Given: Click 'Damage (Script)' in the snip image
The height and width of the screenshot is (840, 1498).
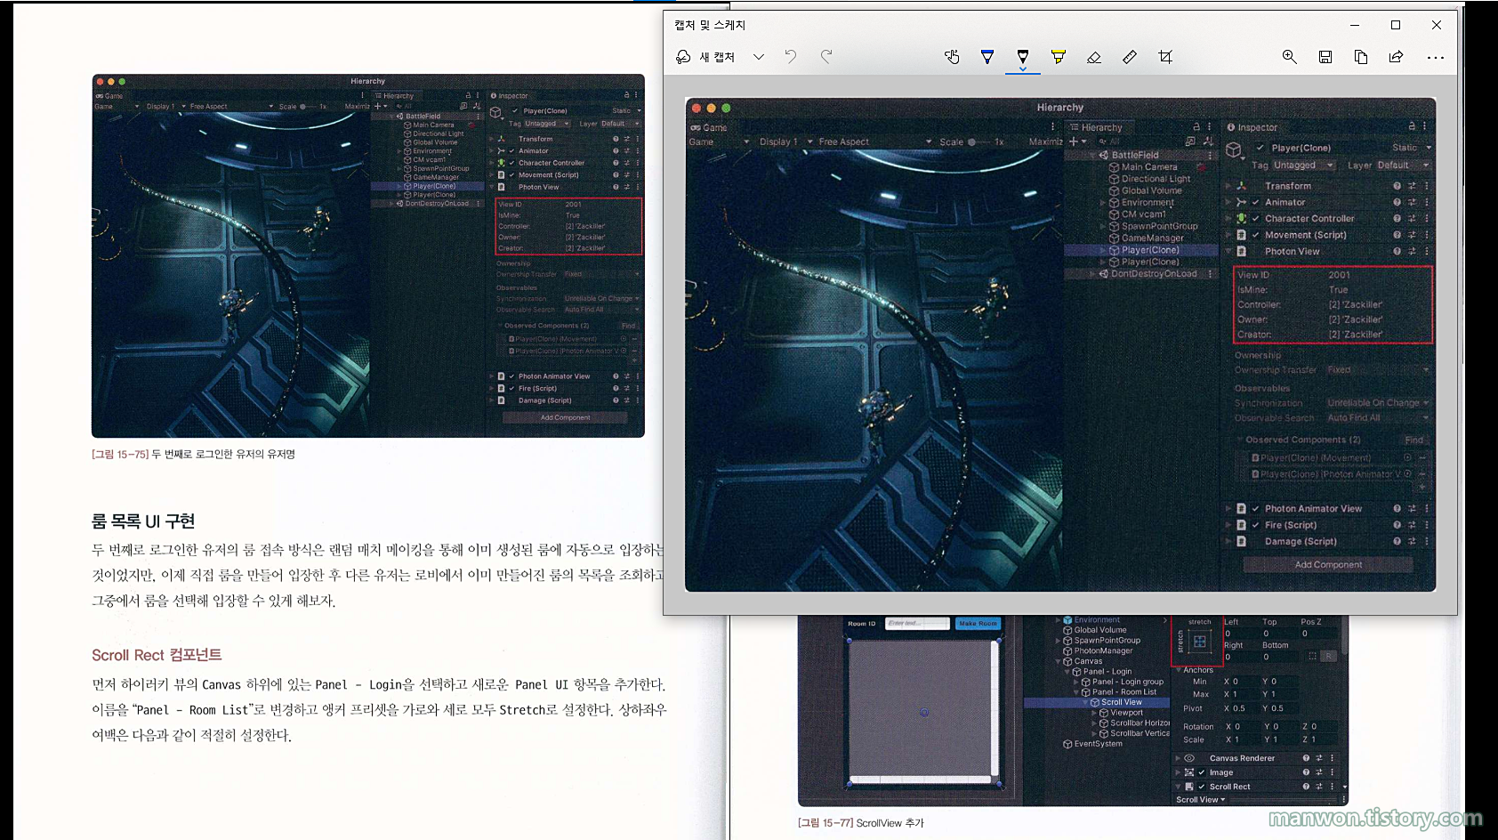Looking at the screenshot, I should 1301,541.
